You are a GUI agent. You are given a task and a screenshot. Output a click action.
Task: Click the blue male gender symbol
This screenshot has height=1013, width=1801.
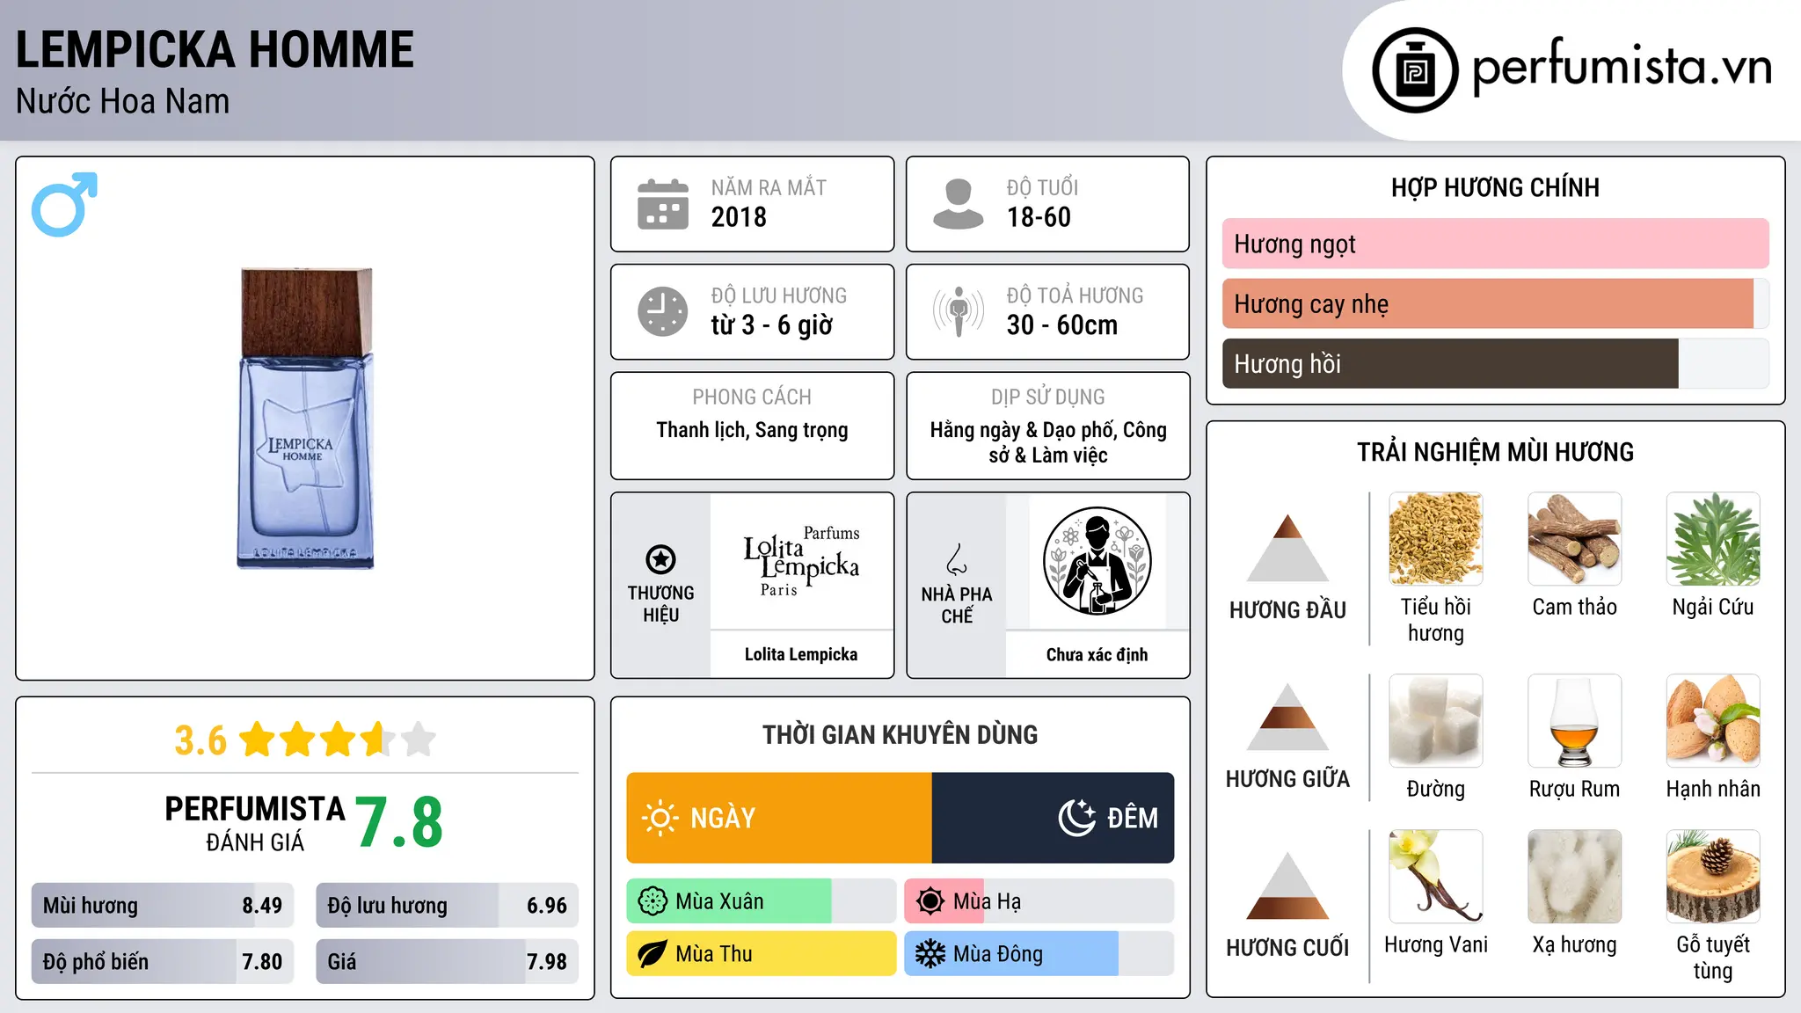[64, 204]
